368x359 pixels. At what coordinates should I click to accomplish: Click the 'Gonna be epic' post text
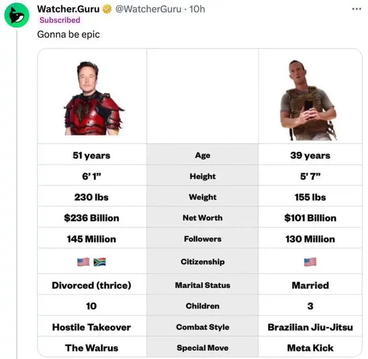point(68,34)
